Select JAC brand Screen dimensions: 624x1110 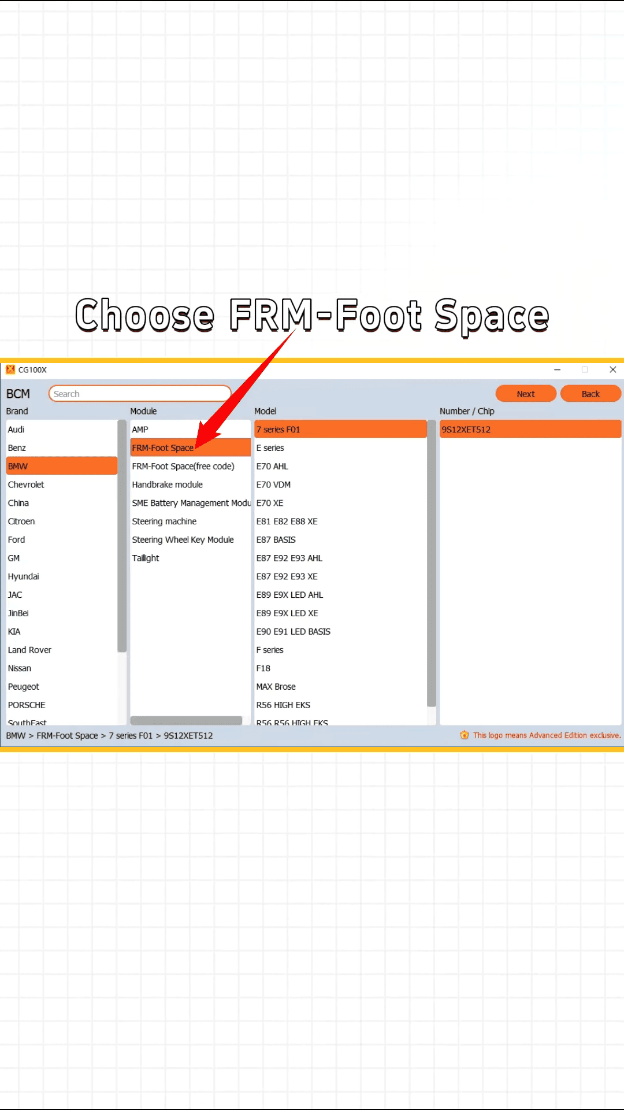coord(61,595)
